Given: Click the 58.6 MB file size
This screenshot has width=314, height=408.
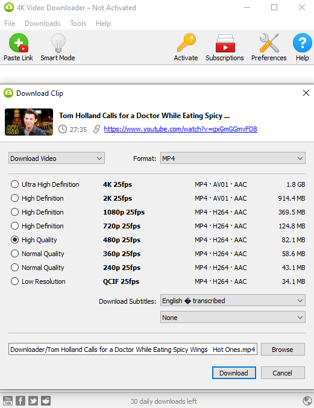Looking at the screenshot, I should coord(294,254).
